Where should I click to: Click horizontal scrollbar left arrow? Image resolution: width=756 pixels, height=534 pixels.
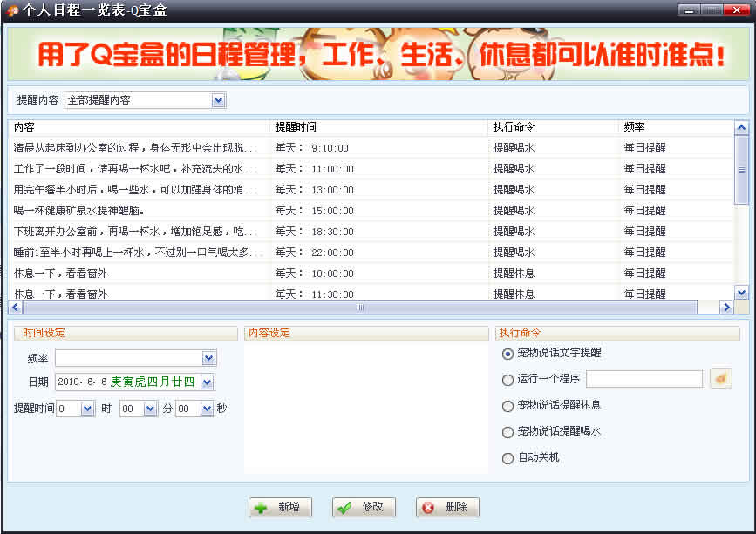click(16, 307)
